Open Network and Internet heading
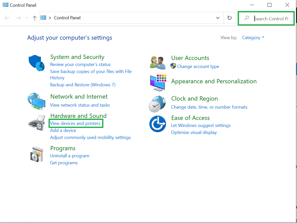The height and width of the screenshot is (223, 297). coord(79,97)
